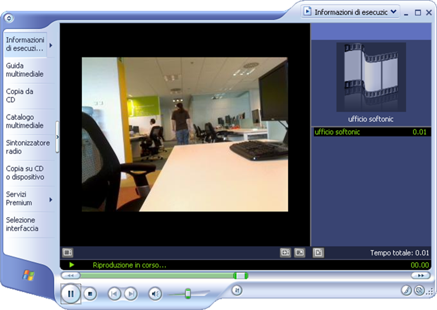Select Informazioni di esecuzi... tab
The height and width of the screenshot is (310, 437).
25,44
